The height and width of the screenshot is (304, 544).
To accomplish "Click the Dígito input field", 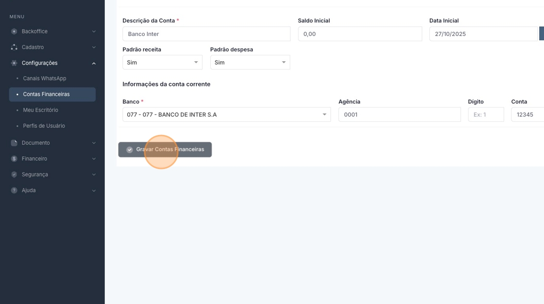I will tap(486, 115).
